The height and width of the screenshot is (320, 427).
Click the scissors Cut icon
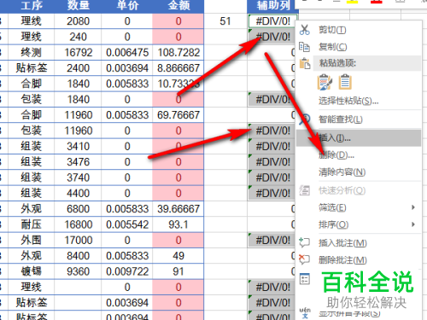(304, 30)
